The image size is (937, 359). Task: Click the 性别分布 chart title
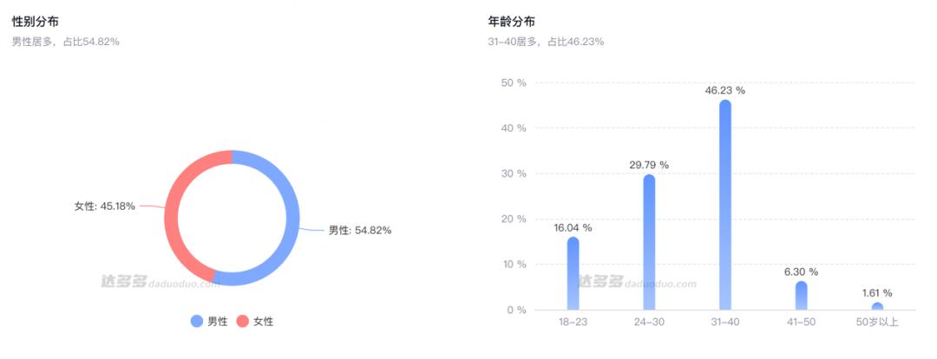pos(36,20)
